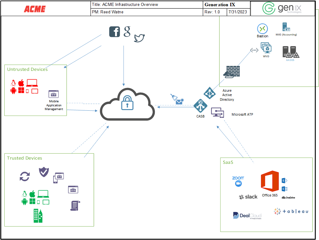Viewport: 319px width, 240px height.
Task: Click the green laptop icon
Action: coord(43,194)
